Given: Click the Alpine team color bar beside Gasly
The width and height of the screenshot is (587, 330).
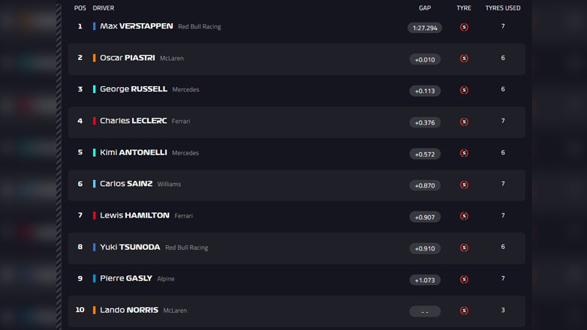Looking at the screenshot, I should point(95,278).
